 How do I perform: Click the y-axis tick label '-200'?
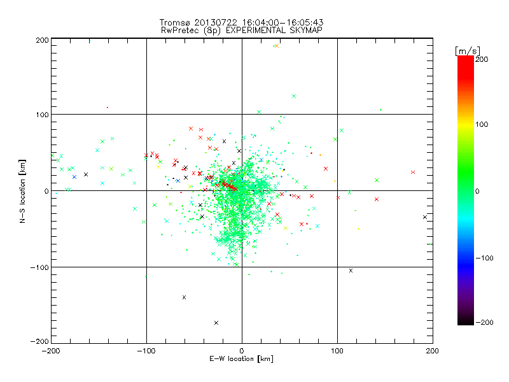coord(39,341)
